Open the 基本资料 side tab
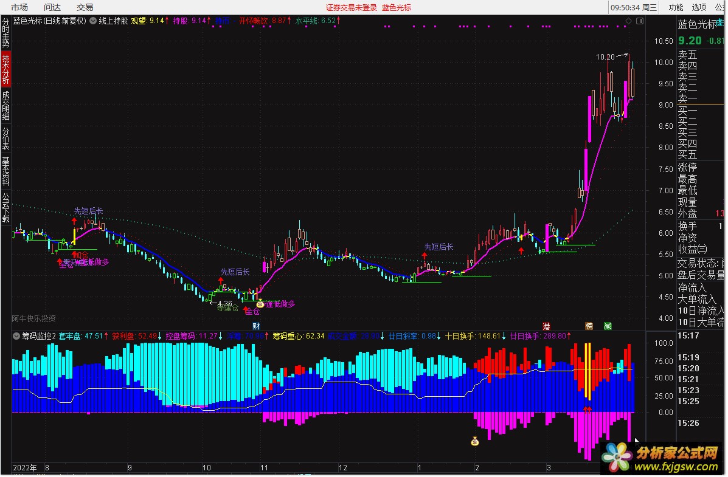Viewport: 728px width, 477px height. [5, 171]
